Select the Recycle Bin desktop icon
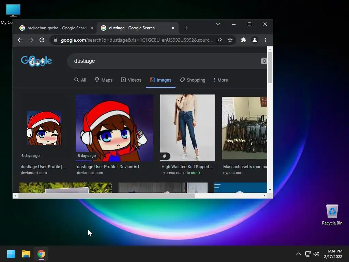 pos(332,215)
